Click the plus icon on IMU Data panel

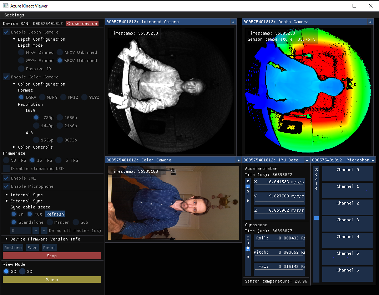coord(307,160)
